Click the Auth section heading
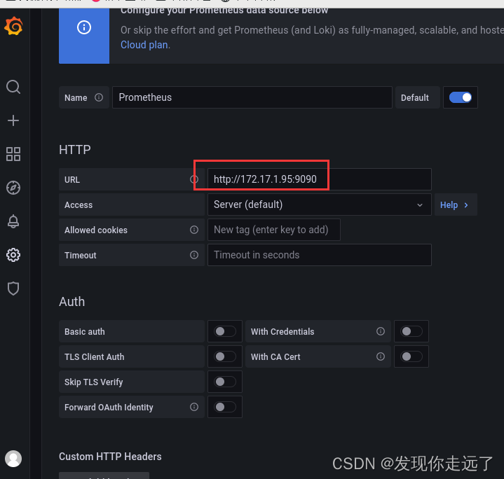 (72, 301)
